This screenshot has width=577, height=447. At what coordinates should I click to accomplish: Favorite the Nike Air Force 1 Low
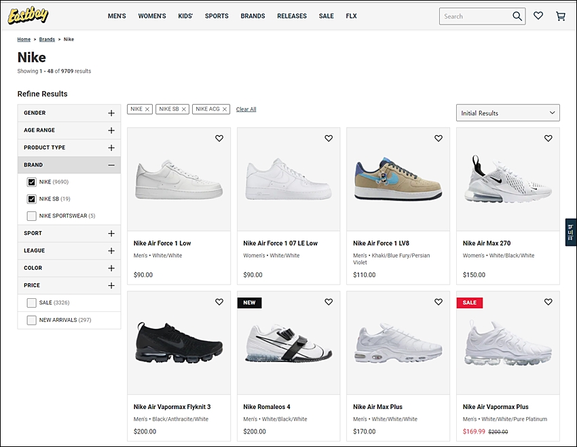pos(219,138)
